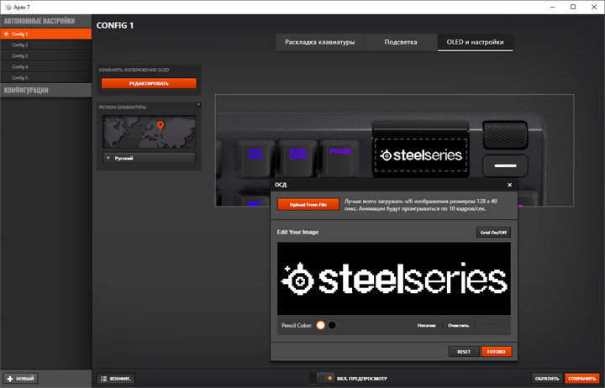Choose black pencil color
Image resolution: width=605 pixels, height=388 pixels.
tap(332, 325)
